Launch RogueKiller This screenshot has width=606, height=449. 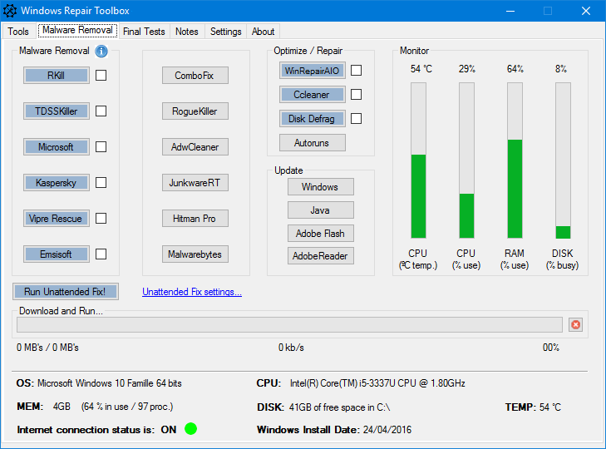pos(195,111)
